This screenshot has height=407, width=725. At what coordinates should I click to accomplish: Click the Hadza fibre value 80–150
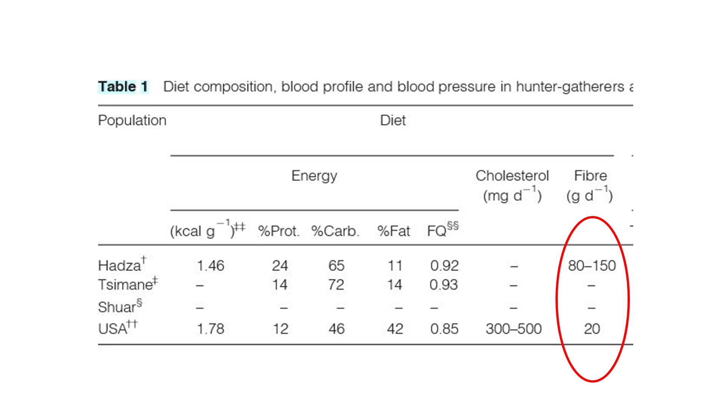[592, 266]
